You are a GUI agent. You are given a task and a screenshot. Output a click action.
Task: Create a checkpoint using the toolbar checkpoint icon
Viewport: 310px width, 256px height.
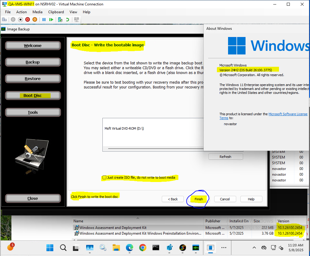click(60, 20)
